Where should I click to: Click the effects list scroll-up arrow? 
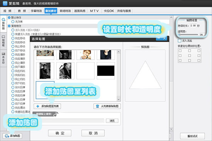(171, 17)
